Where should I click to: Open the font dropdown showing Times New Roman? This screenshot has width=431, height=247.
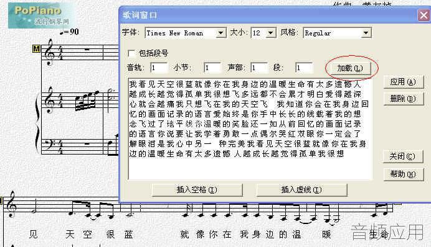pos(186,33)
